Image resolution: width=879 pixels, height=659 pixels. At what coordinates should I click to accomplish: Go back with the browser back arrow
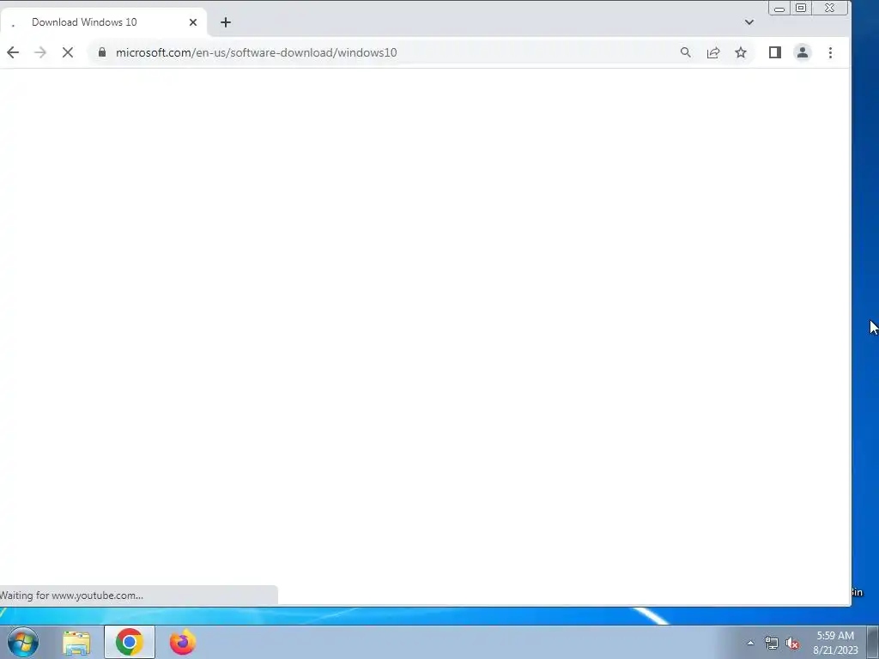(x=13, y=52)
